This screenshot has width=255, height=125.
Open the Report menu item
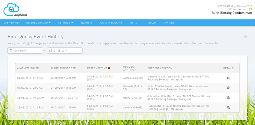pyautogui.click(x=151, y=23)
